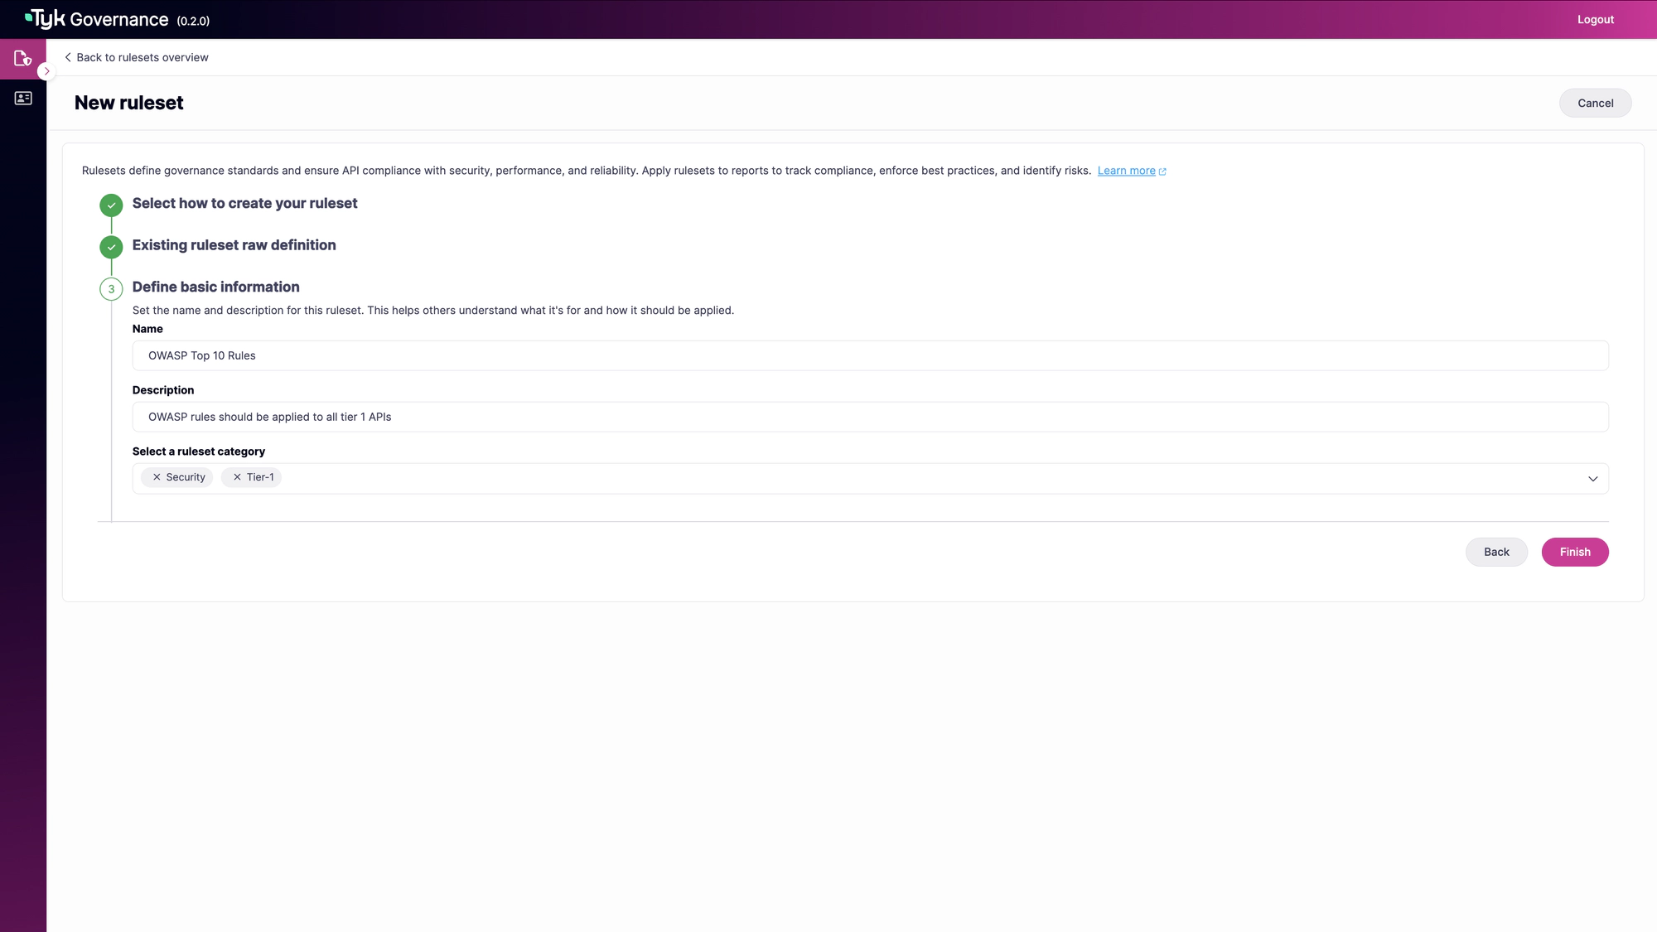1657x932 pixels.
Task: Open the ID card sidebar icon
Action: [23, 99]
